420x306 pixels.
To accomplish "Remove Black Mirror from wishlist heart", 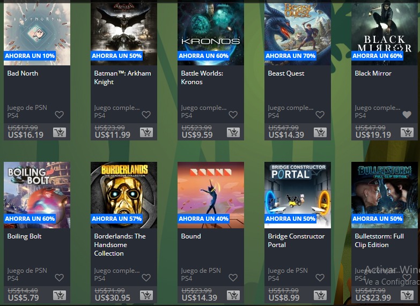I will (x=407, y=115).
